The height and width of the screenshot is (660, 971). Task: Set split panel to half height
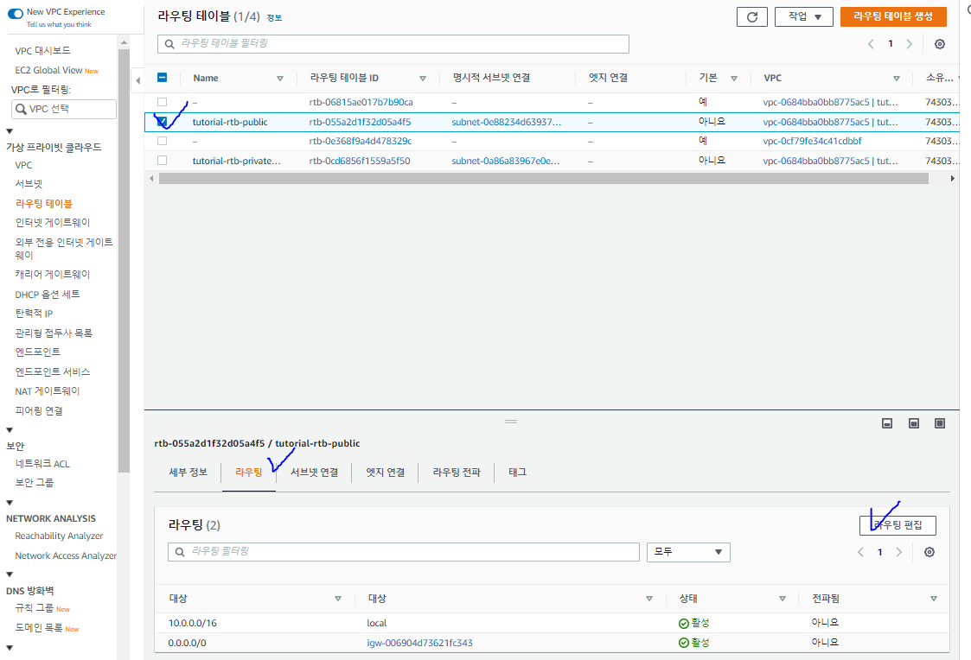pos(913,423)
